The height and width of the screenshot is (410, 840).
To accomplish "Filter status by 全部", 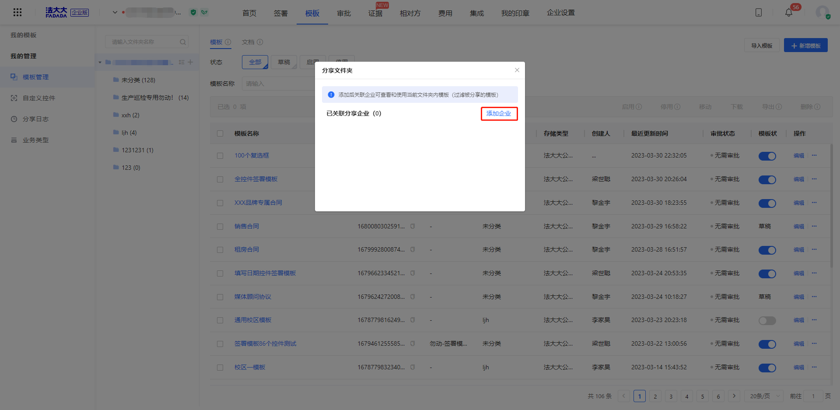I will click(x=255, y=62).
